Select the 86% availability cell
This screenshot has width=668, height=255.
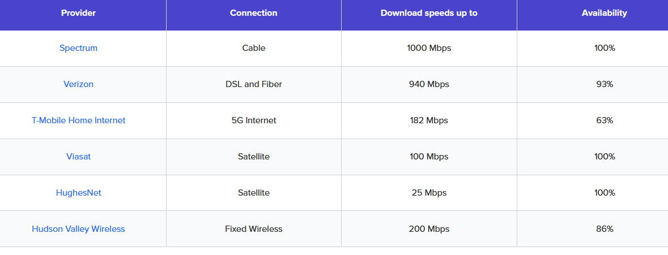605,229
